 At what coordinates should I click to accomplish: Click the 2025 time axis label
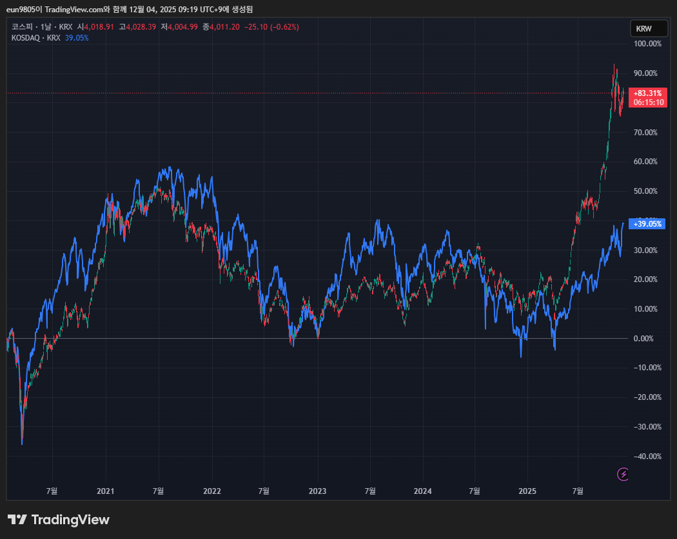527,491
